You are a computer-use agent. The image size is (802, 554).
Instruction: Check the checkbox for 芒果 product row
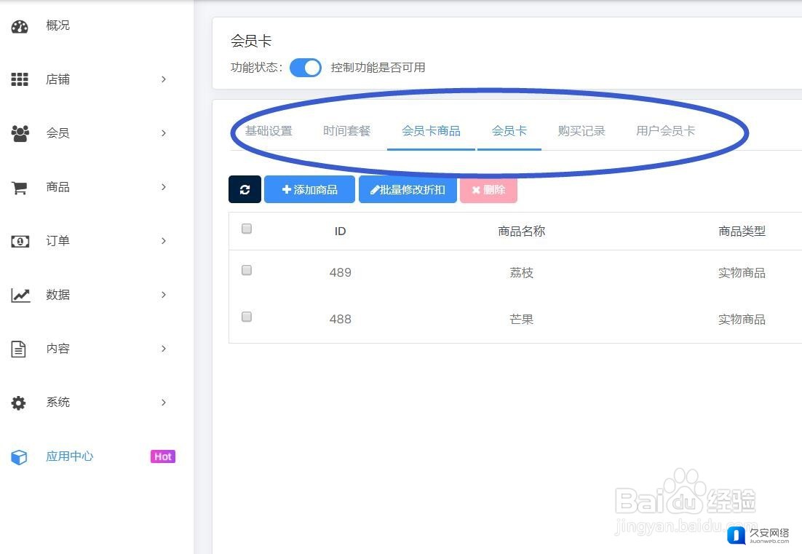246,317
